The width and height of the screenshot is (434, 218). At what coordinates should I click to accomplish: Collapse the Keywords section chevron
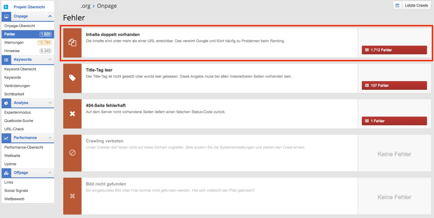[50, 60]
